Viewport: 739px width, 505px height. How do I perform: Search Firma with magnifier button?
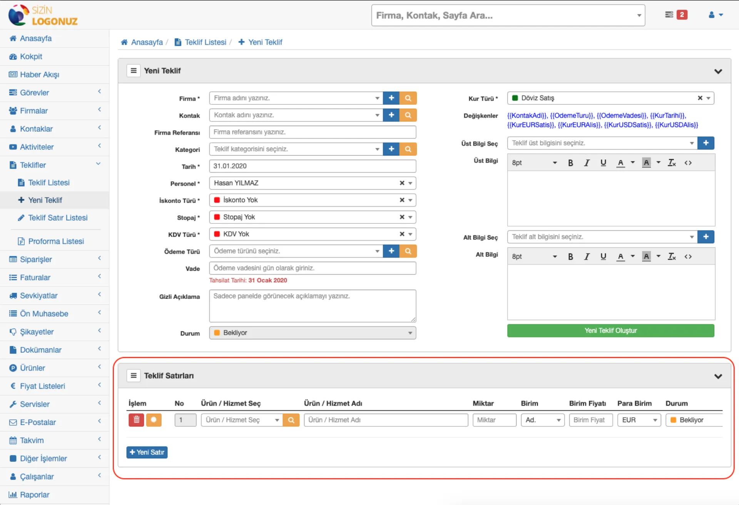click(408, 98)
